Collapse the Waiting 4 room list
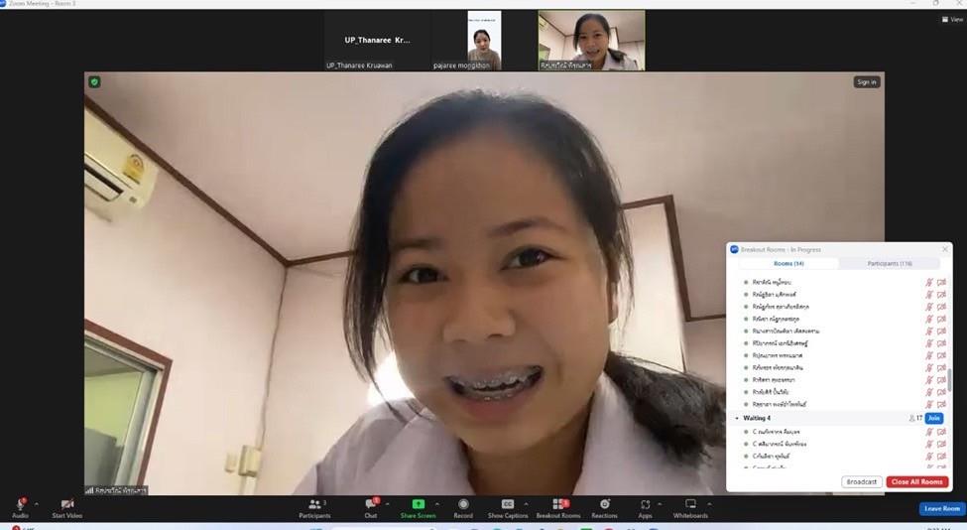This screenshot has height=530, width=967. coord(737,418)
